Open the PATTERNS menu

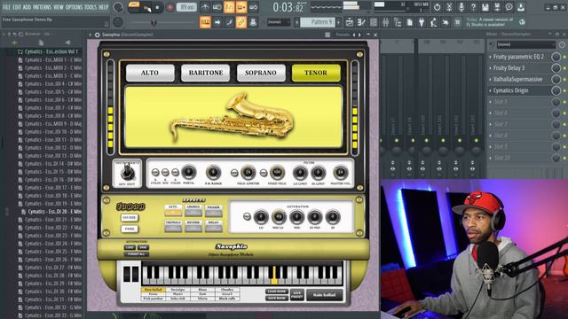(43, 7)
